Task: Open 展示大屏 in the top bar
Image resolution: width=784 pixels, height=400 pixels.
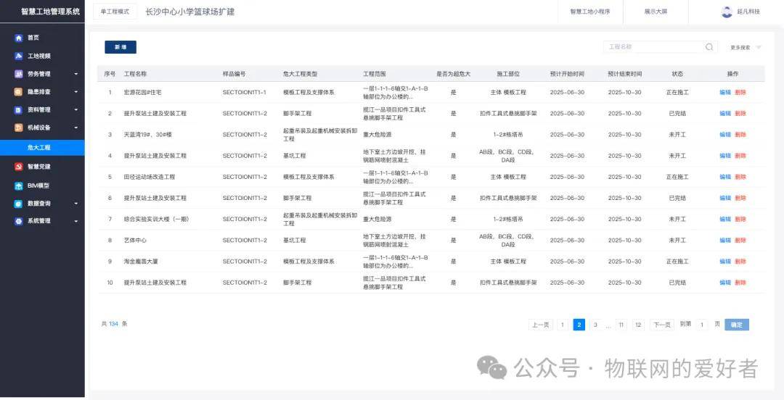Action: pos(656,12)
